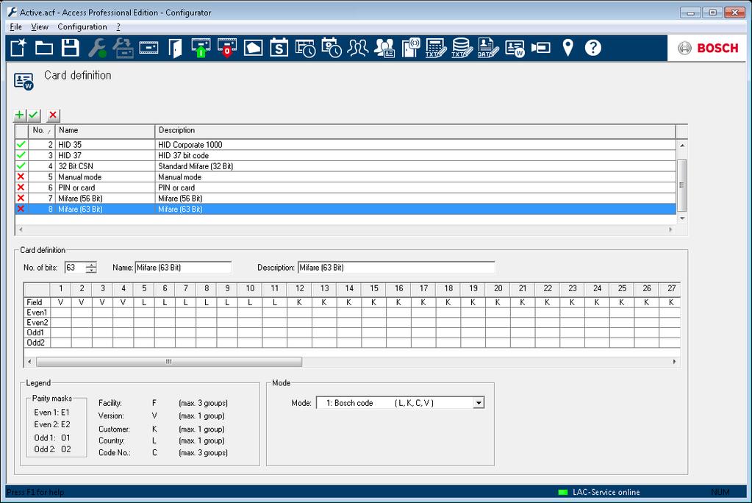Open the door reader icon
Image resolution: width=752 pixels, height=503 pixels.
pyautogui.click(x=410, y=48)
